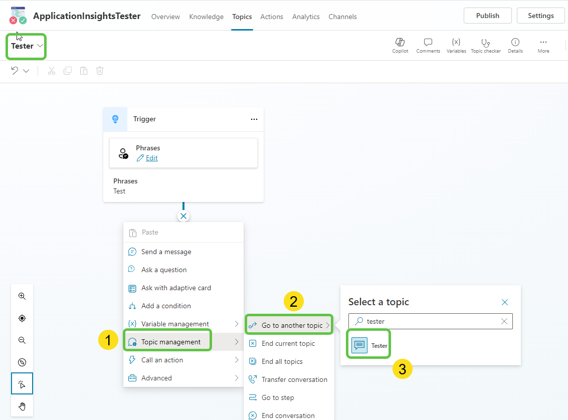Open the undo history dropdown arrow
The image size is (568, 420).
[25, 70]
